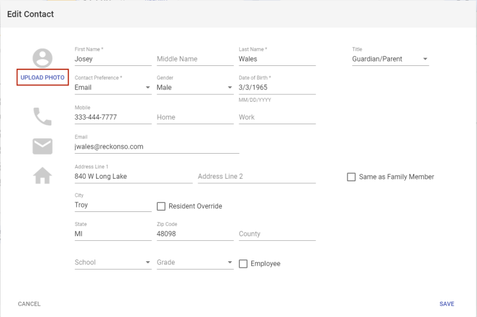The width and height of the screenshot is (477, 317).
Task: Enable the Resident Override checkbox
Action: 162,206
